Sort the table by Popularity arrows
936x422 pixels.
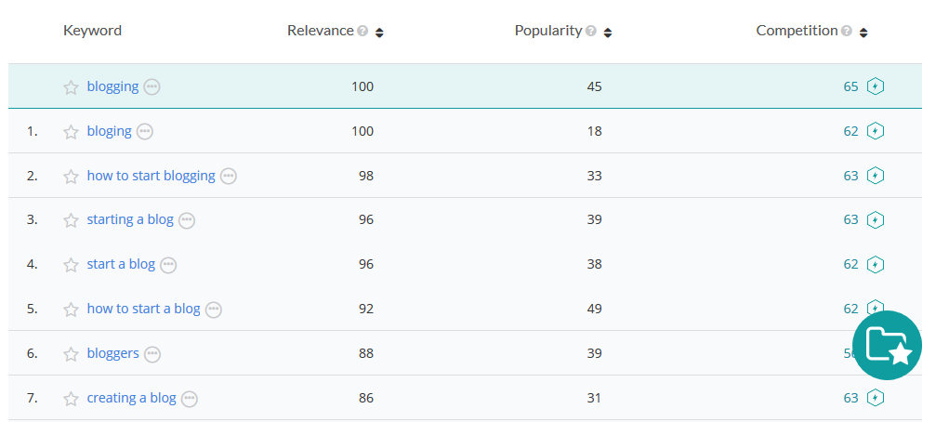[x=608, y=33]
